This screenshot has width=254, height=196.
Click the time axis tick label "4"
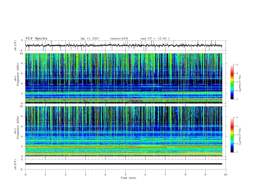[106, 175]
